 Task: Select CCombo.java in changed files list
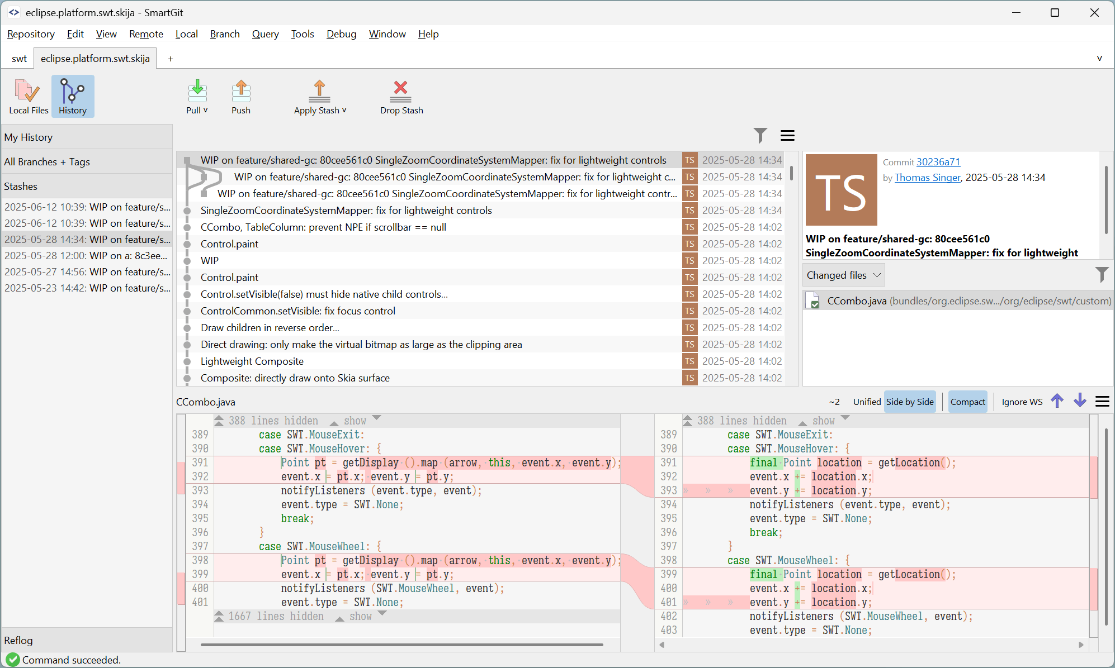[x=958, y=300]
